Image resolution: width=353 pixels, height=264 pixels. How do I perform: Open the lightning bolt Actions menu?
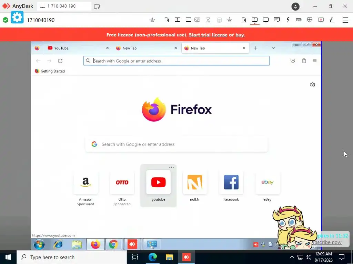pos(288,20)
